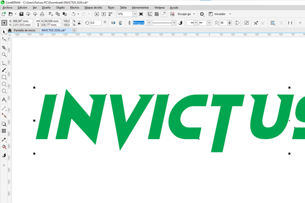
Task: Add a new document tab
Action: [x=74, y=30]
